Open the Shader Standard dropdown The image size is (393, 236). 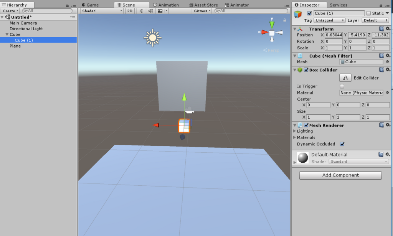(x=359, y=162)
